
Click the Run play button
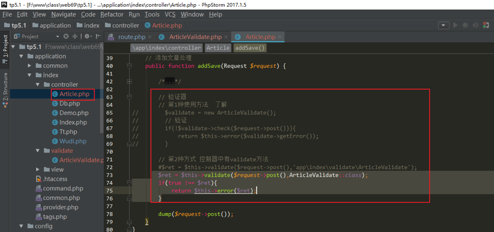point(455,26)
